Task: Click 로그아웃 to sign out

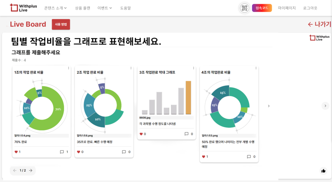Action: 310,8
